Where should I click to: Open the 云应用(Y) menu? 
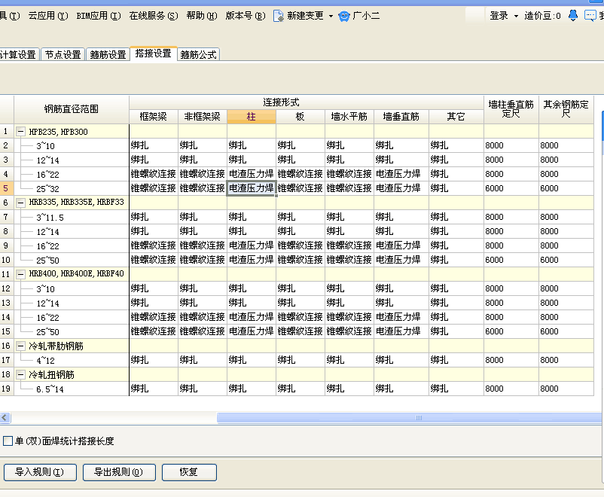point(48,16)
